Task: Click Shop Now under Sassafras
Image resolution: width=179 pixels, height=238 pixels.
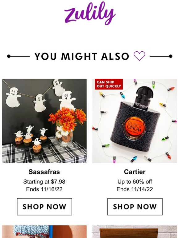Action: (44, 207)
